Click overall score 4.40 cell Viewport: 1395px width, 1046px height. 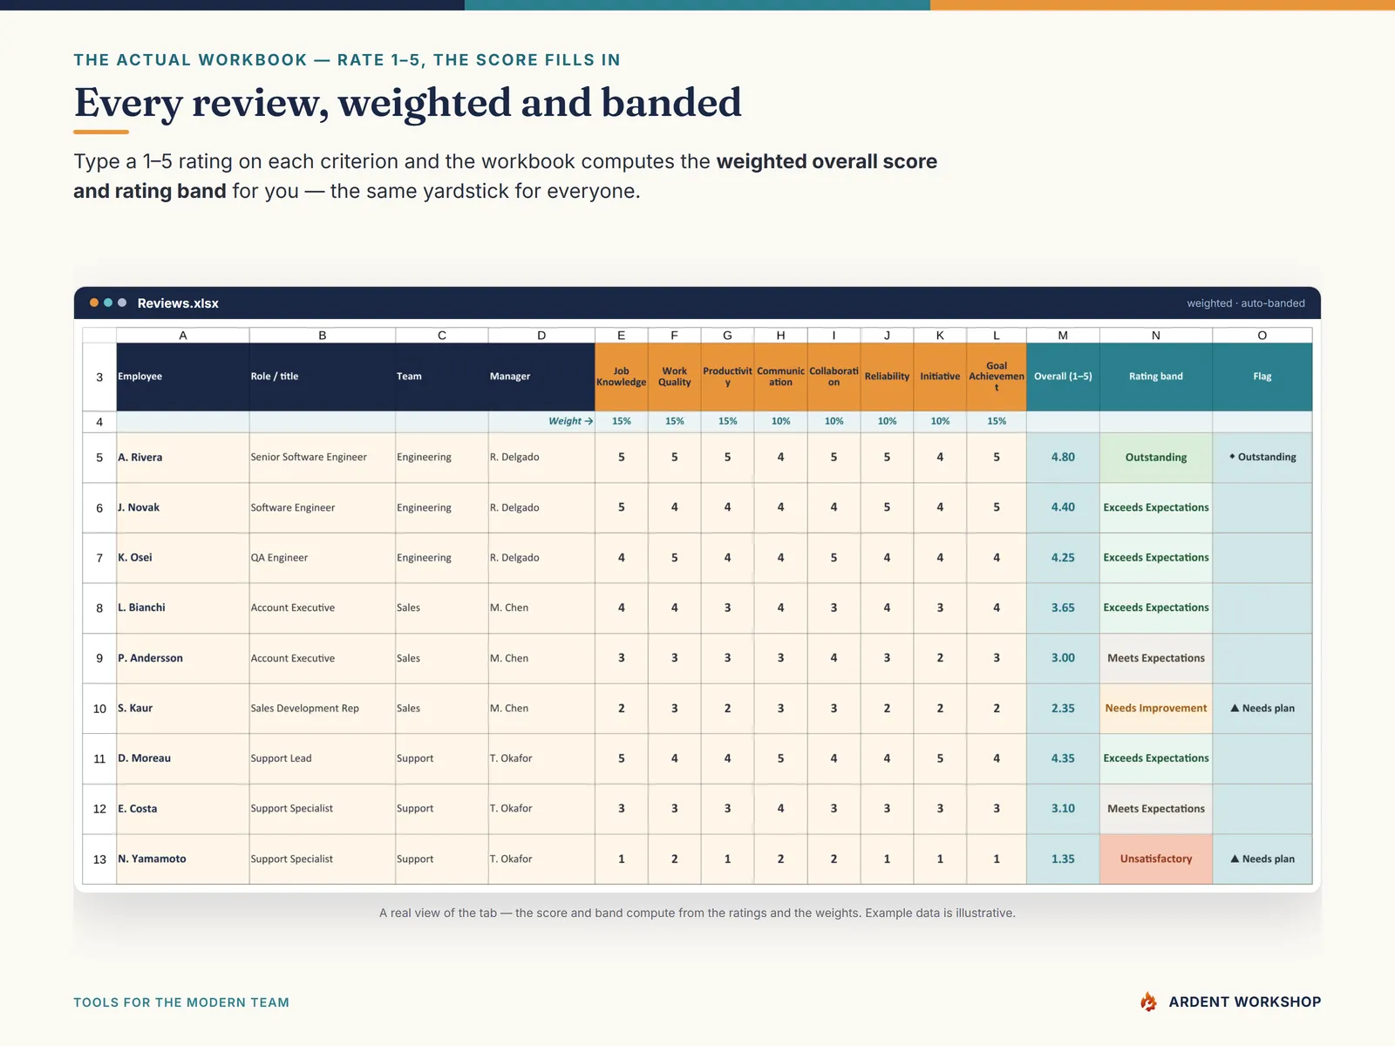pos(1063,507)
